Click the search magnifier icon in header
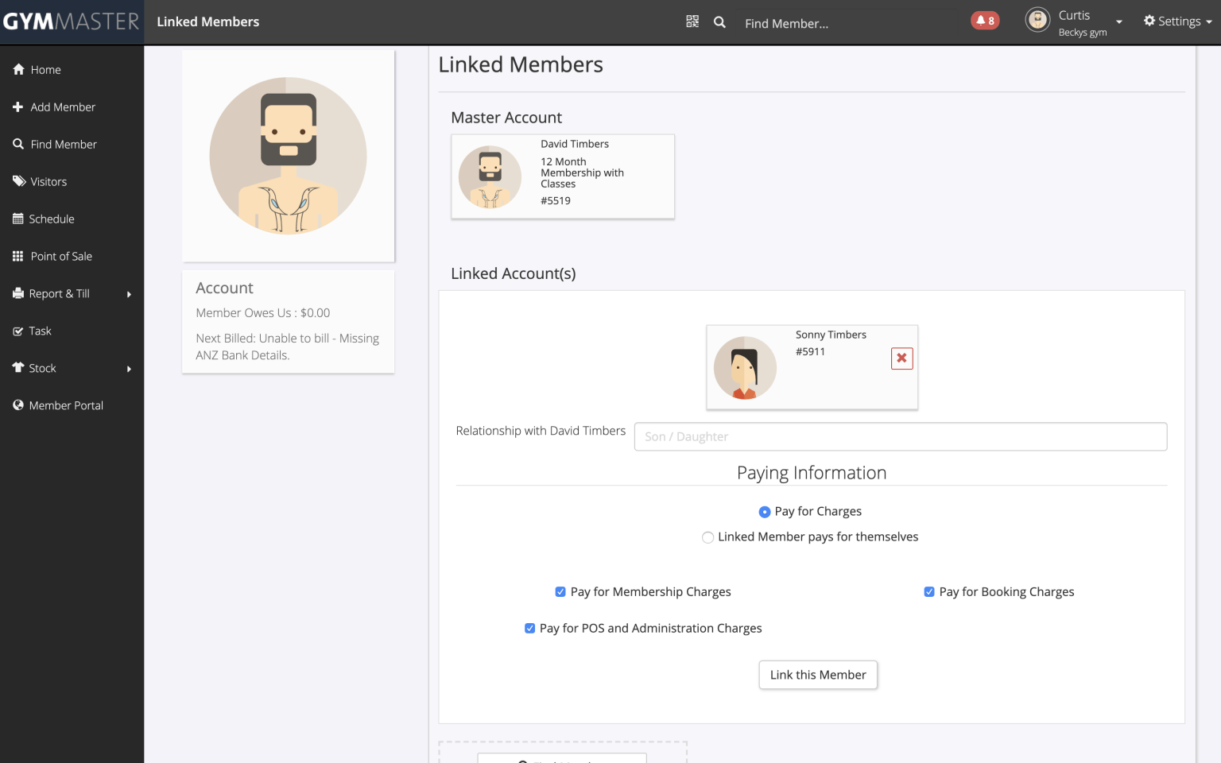 coord(719,22)
